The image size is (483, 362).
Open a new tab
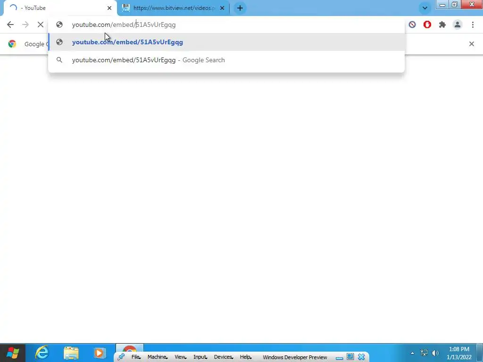240,8
